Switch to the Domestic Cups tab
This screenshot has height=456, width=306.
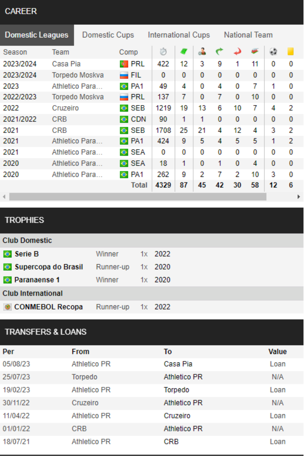click(x=108, y=35)
